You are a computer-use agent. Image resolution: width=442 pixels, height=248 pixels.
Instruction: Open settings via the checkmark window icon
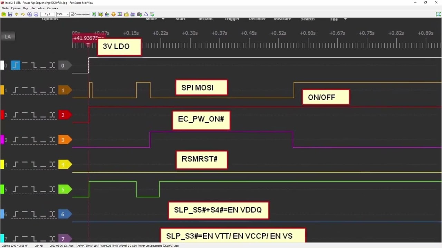(x=152, y=14)
